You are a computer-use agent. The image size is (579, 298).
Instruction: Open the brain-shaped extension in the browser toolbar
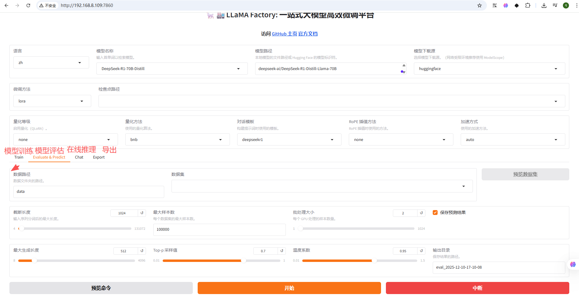[506, 5]
